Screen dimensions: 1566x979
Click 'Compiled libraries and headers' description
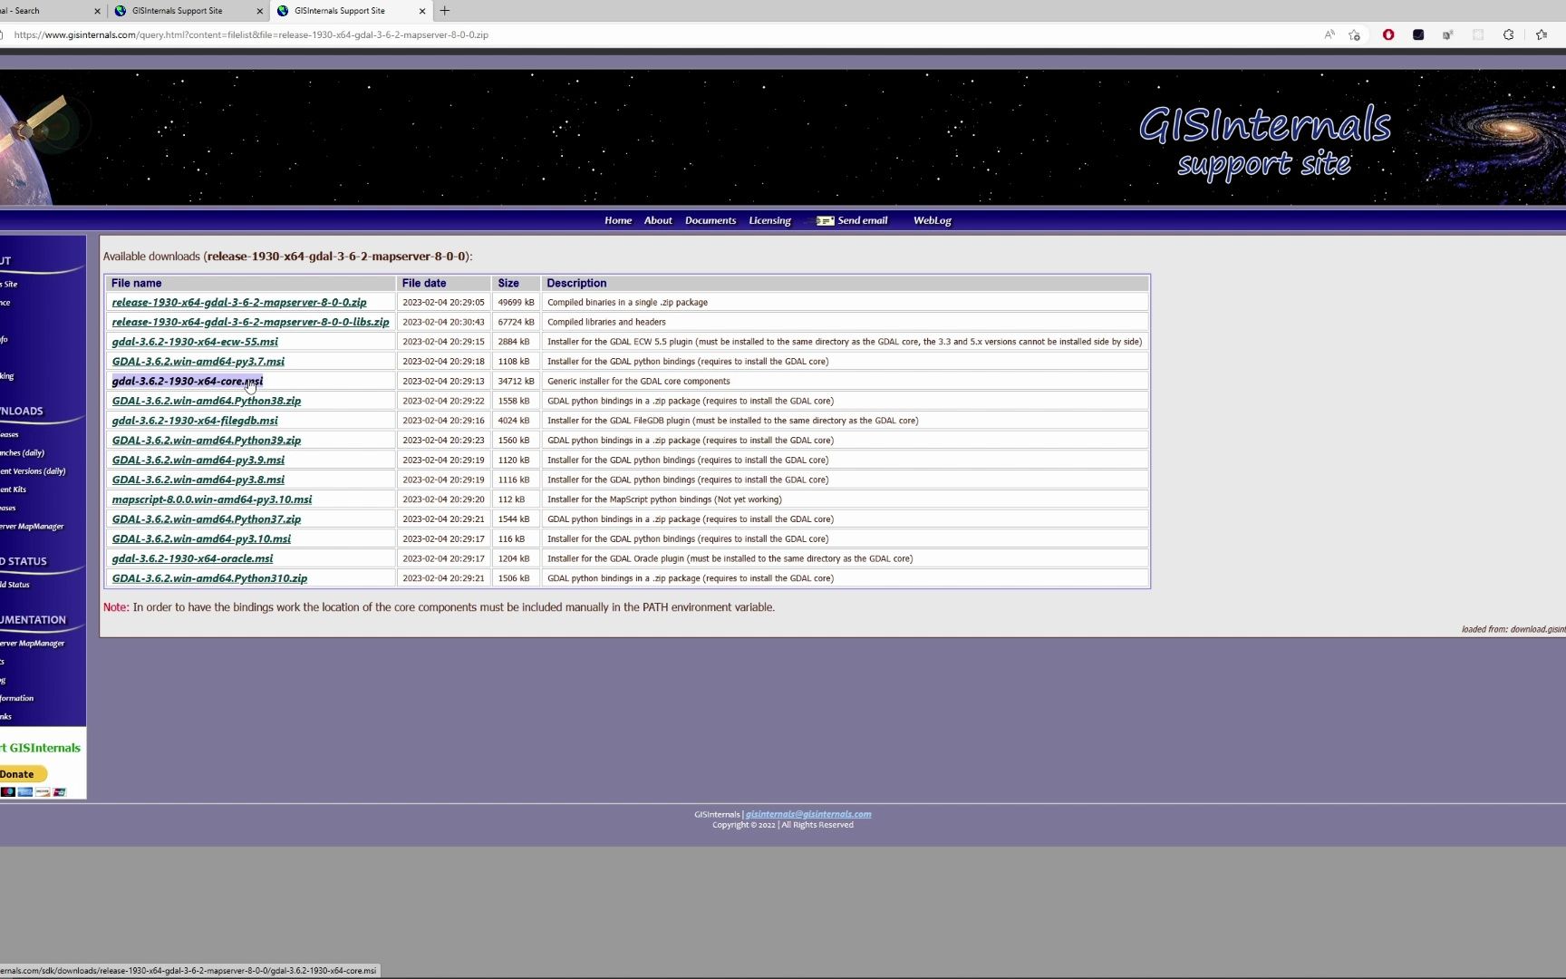606,322
